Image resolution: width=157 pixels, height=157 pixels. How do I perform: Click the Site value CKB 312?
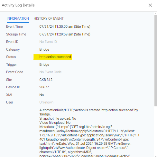[46, 80]
